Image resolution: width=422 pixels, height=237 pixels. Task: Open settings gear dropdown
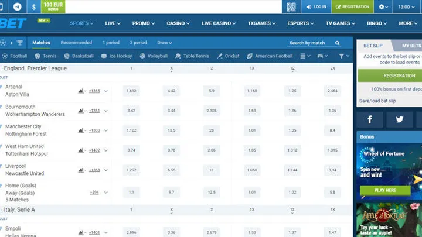click(383, 6)
